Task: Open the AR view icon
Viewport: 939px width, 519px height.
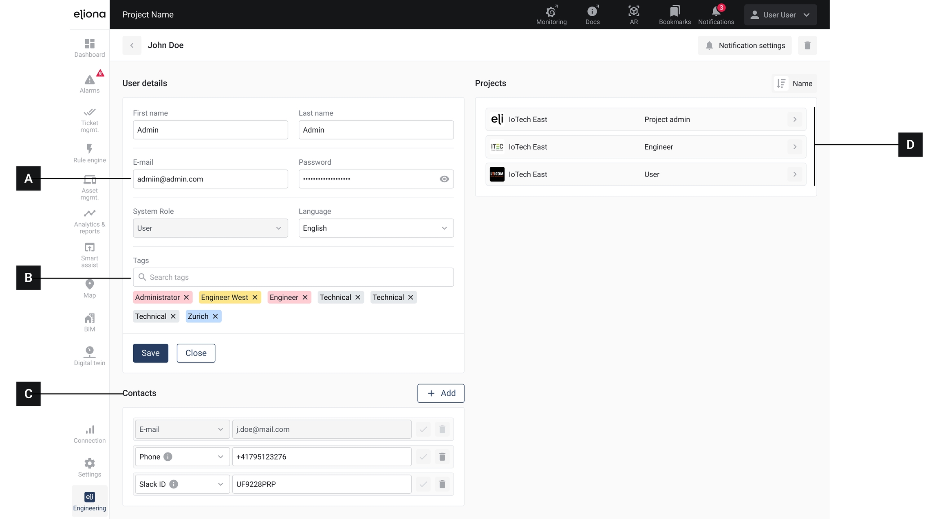Action: (633, 15)
